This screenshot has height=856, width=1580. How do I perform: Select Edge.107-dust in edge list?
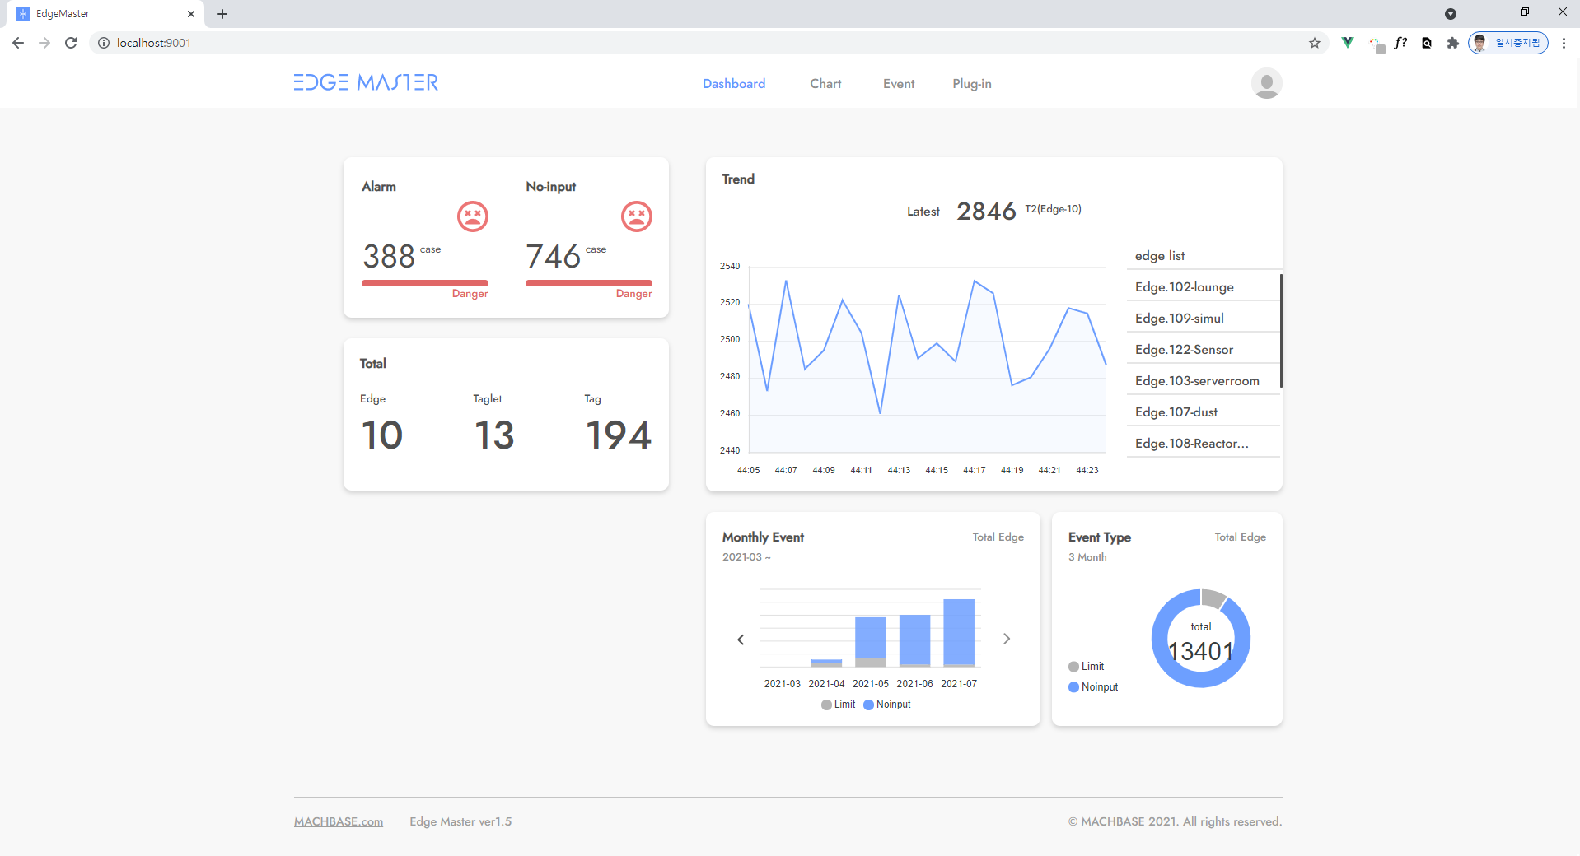click(1203, 412)
